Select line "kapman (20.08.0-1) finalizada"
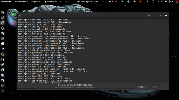This screenshot has height=100, width=179. (42, 57)
